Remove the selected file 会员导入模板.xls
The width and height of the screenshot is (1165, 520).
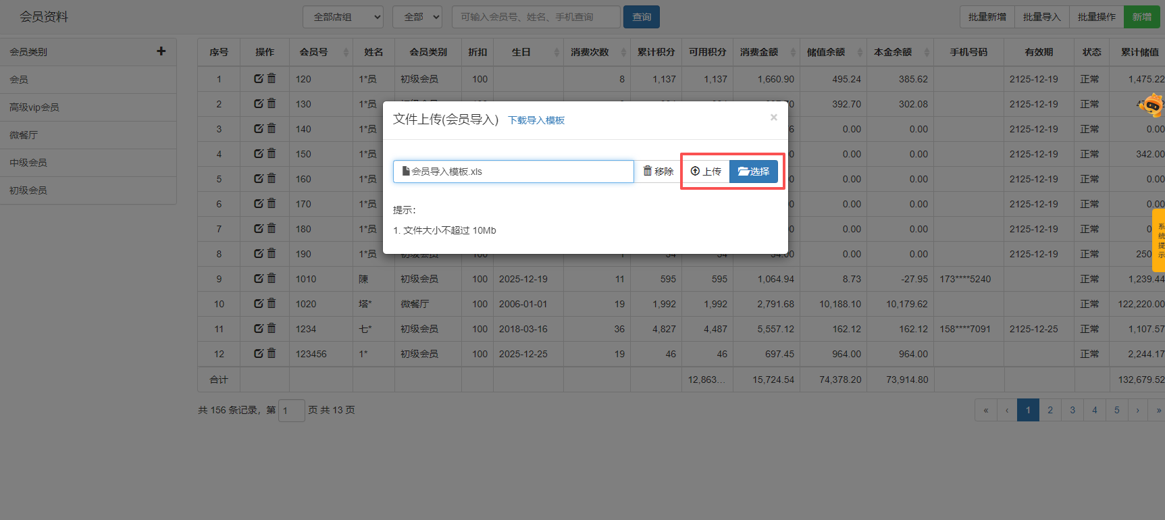[x=658, y=172]
